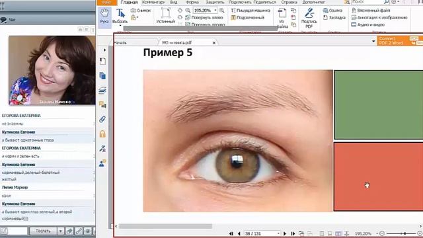The width and height of the screenshot is (423, 238).
Task: Go to the previous page
Action: (x=239, y=233)
